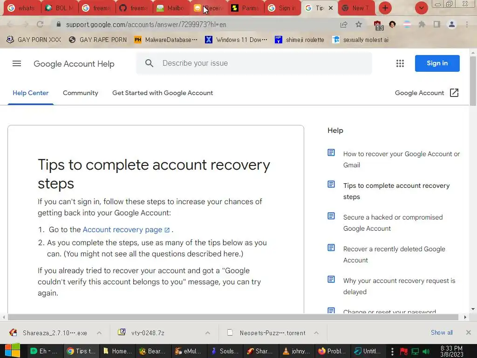Expand options for vty-0248.7z download
The width and height of the screenshot is (477, 358).
click(x=208, y=333)
